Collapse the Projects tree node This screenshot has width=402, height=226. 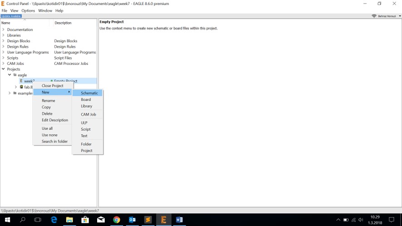coord(3,69)
